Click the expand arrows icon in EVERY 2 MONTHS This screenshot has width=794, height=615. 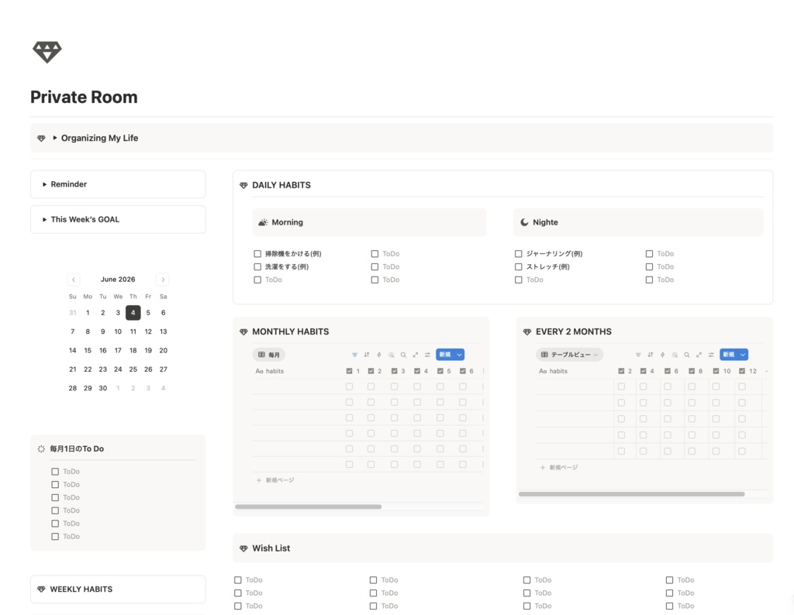click(699, 355)
